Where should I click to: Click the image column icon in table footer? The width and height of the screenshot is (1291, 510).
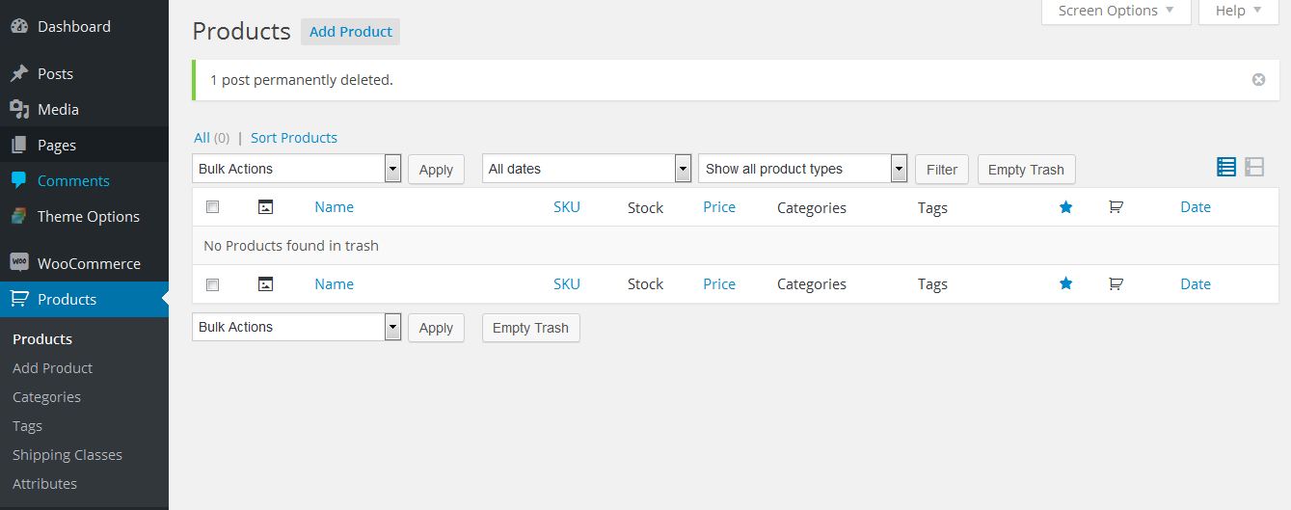pos(265,284)
